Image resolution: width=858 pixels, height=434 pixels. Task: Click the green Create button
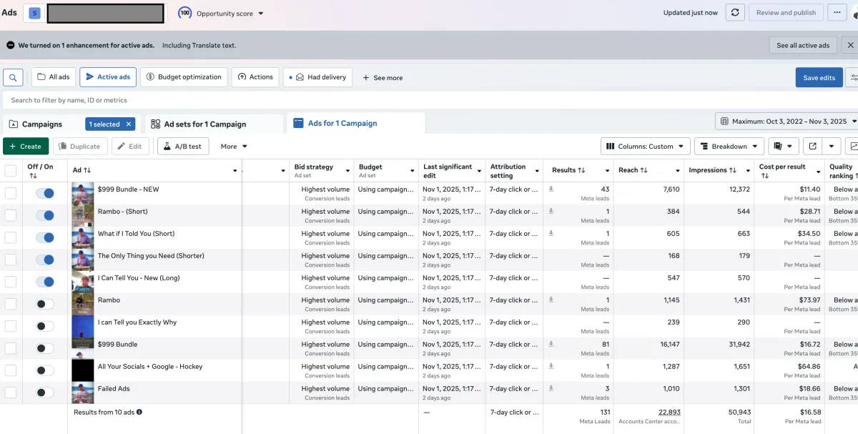tap(26, 147)
